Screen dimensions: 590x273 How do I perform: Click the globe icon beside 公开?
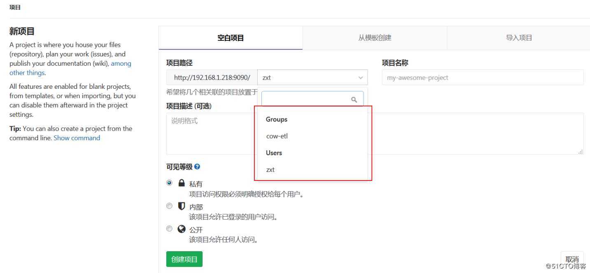tap(182, 229)
